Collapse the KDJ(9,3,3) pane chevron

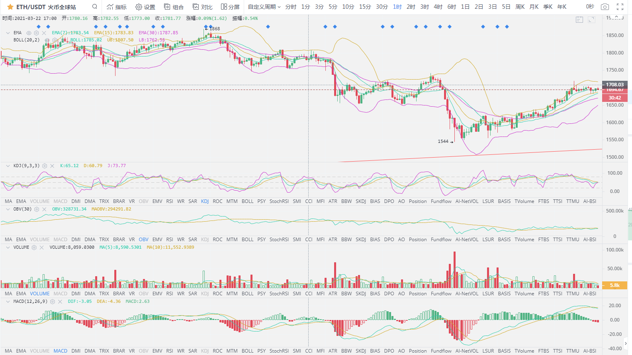click(x=8, y=166)
